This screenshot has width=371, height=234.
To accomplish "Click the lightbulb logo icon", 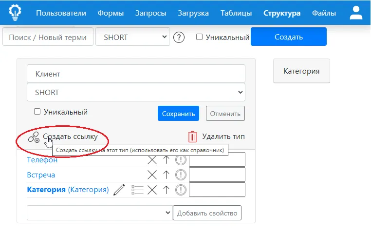I will click(x=15, y=12).
